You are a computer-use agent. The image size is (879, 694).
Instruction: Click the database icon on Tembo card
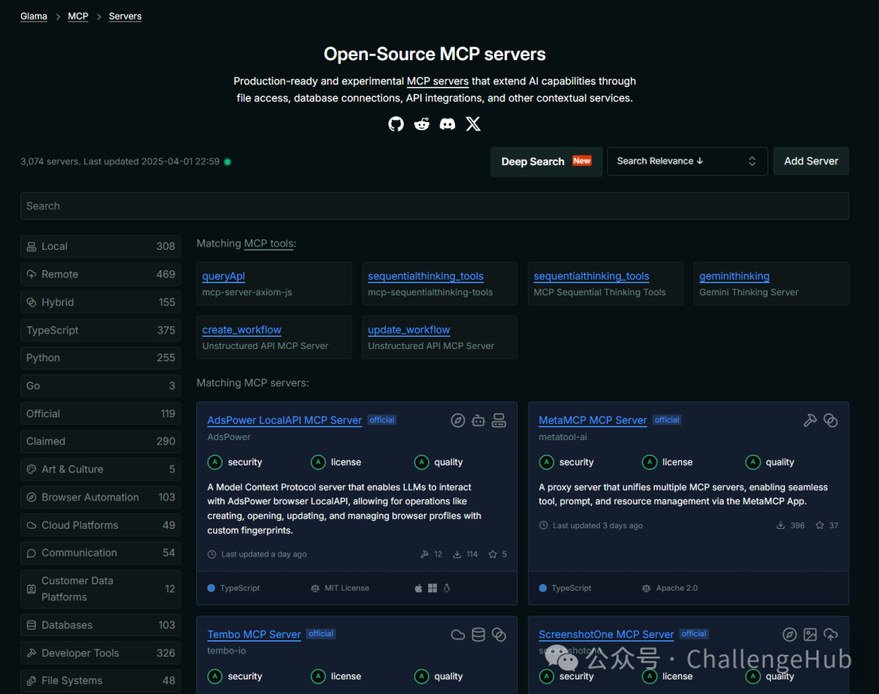[x=479, y=635]
